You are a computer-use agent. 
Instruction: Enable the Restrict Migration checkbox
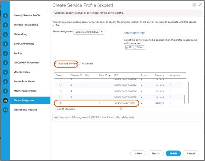tap(121, 109)
